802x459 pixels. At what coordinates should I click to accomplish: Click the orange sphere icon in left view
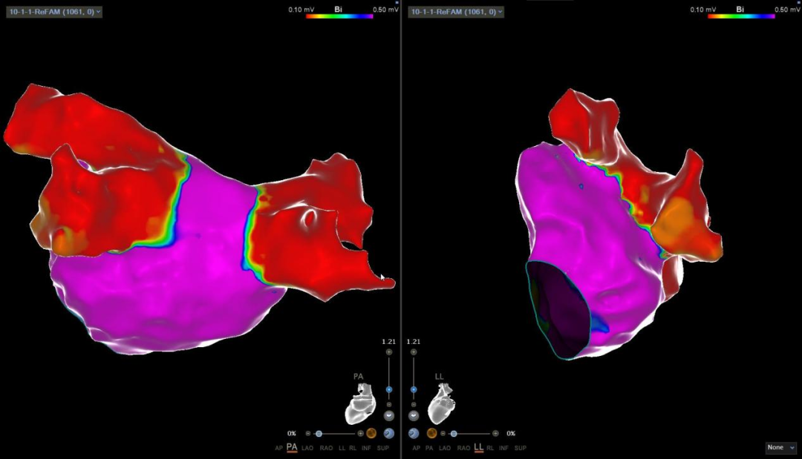pos(371,433)
